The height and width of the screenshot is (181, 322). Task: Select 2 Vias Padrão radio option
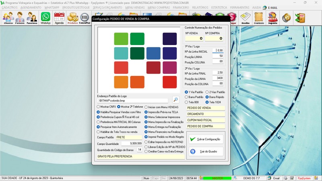(207, 92)
